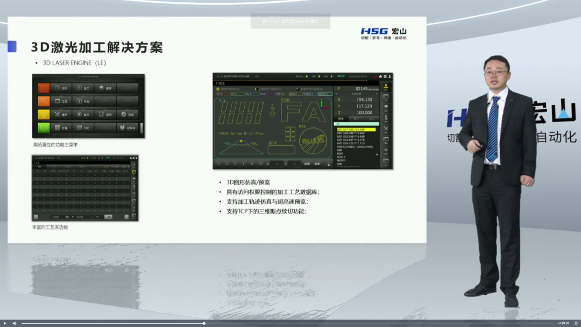Select the red category tile in the main menu

pyautogui.click(x=44, y=88)
